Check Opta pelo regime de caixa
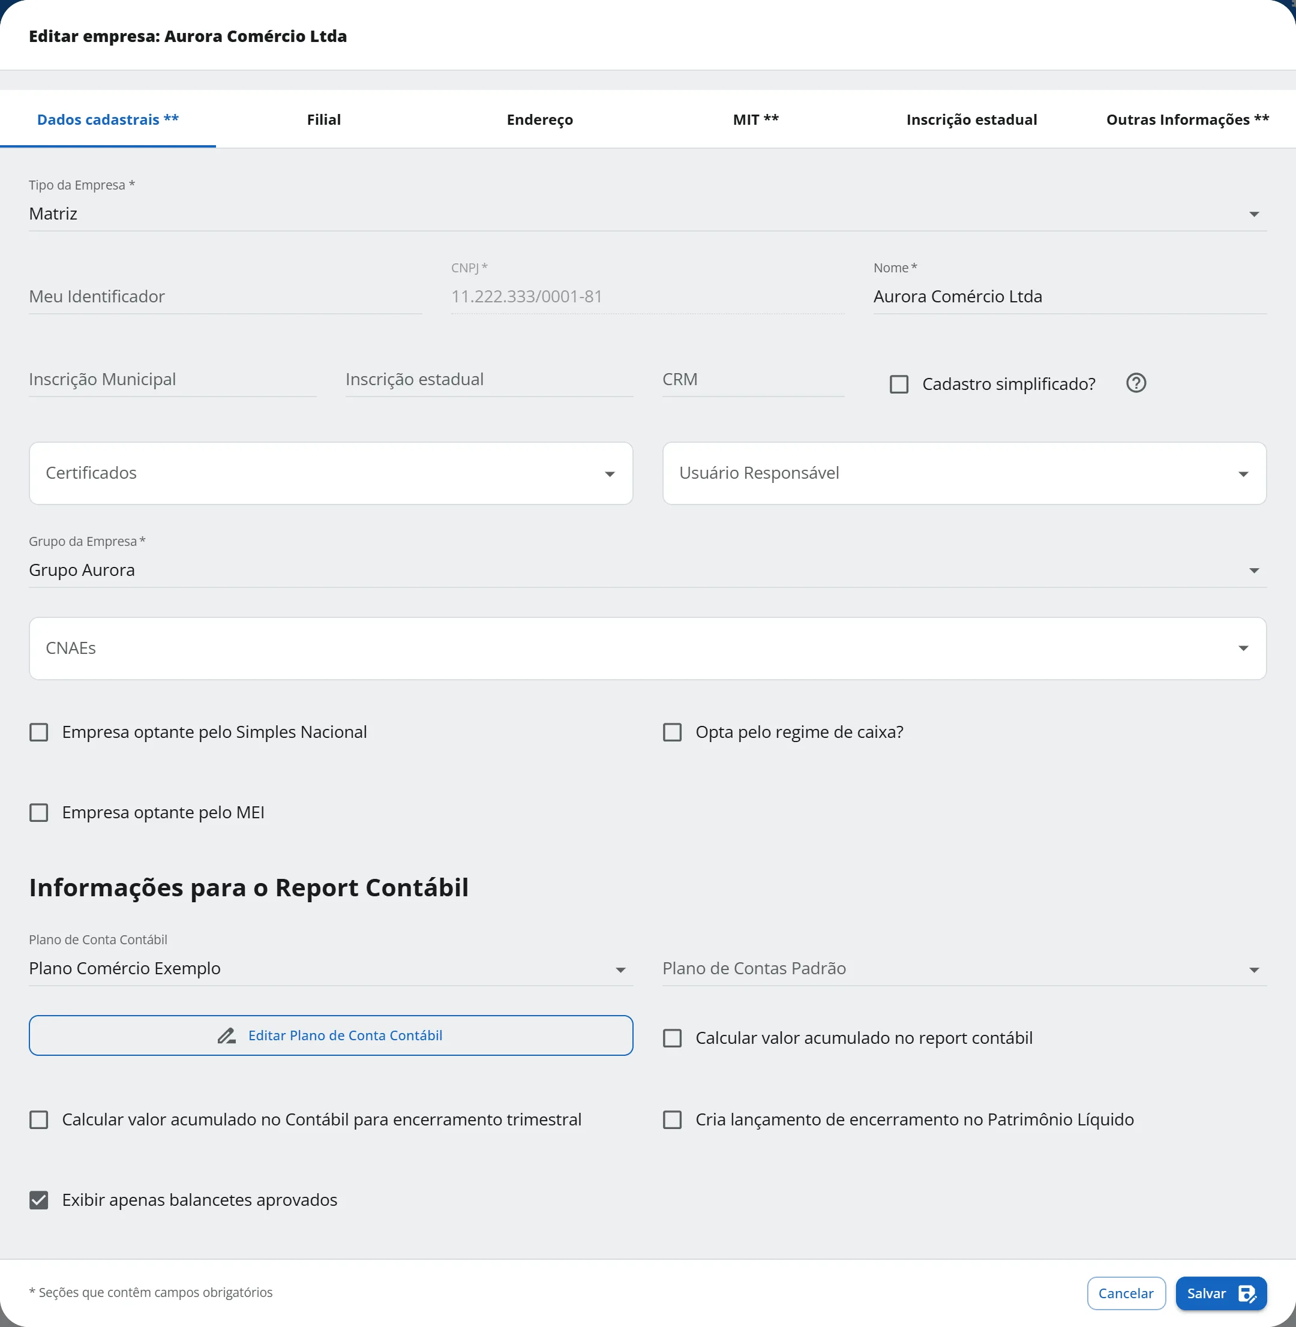This screenshot has width=1296, height=1327. pyautogui.click(x=673, y=732)
